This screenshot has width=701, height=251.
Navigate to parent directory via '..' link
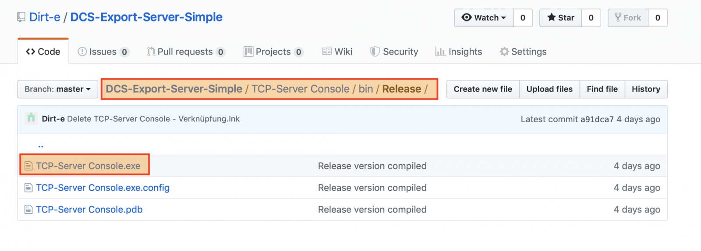[41, 145]
